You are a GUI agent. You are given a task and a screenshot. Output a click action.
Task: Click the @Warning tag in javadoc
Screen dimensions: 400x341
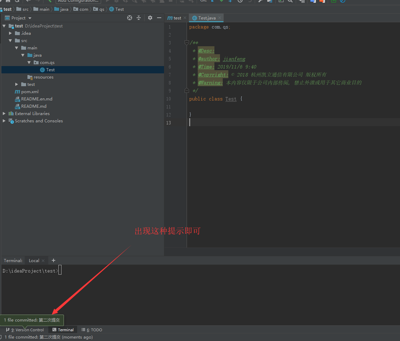(210, 83)
